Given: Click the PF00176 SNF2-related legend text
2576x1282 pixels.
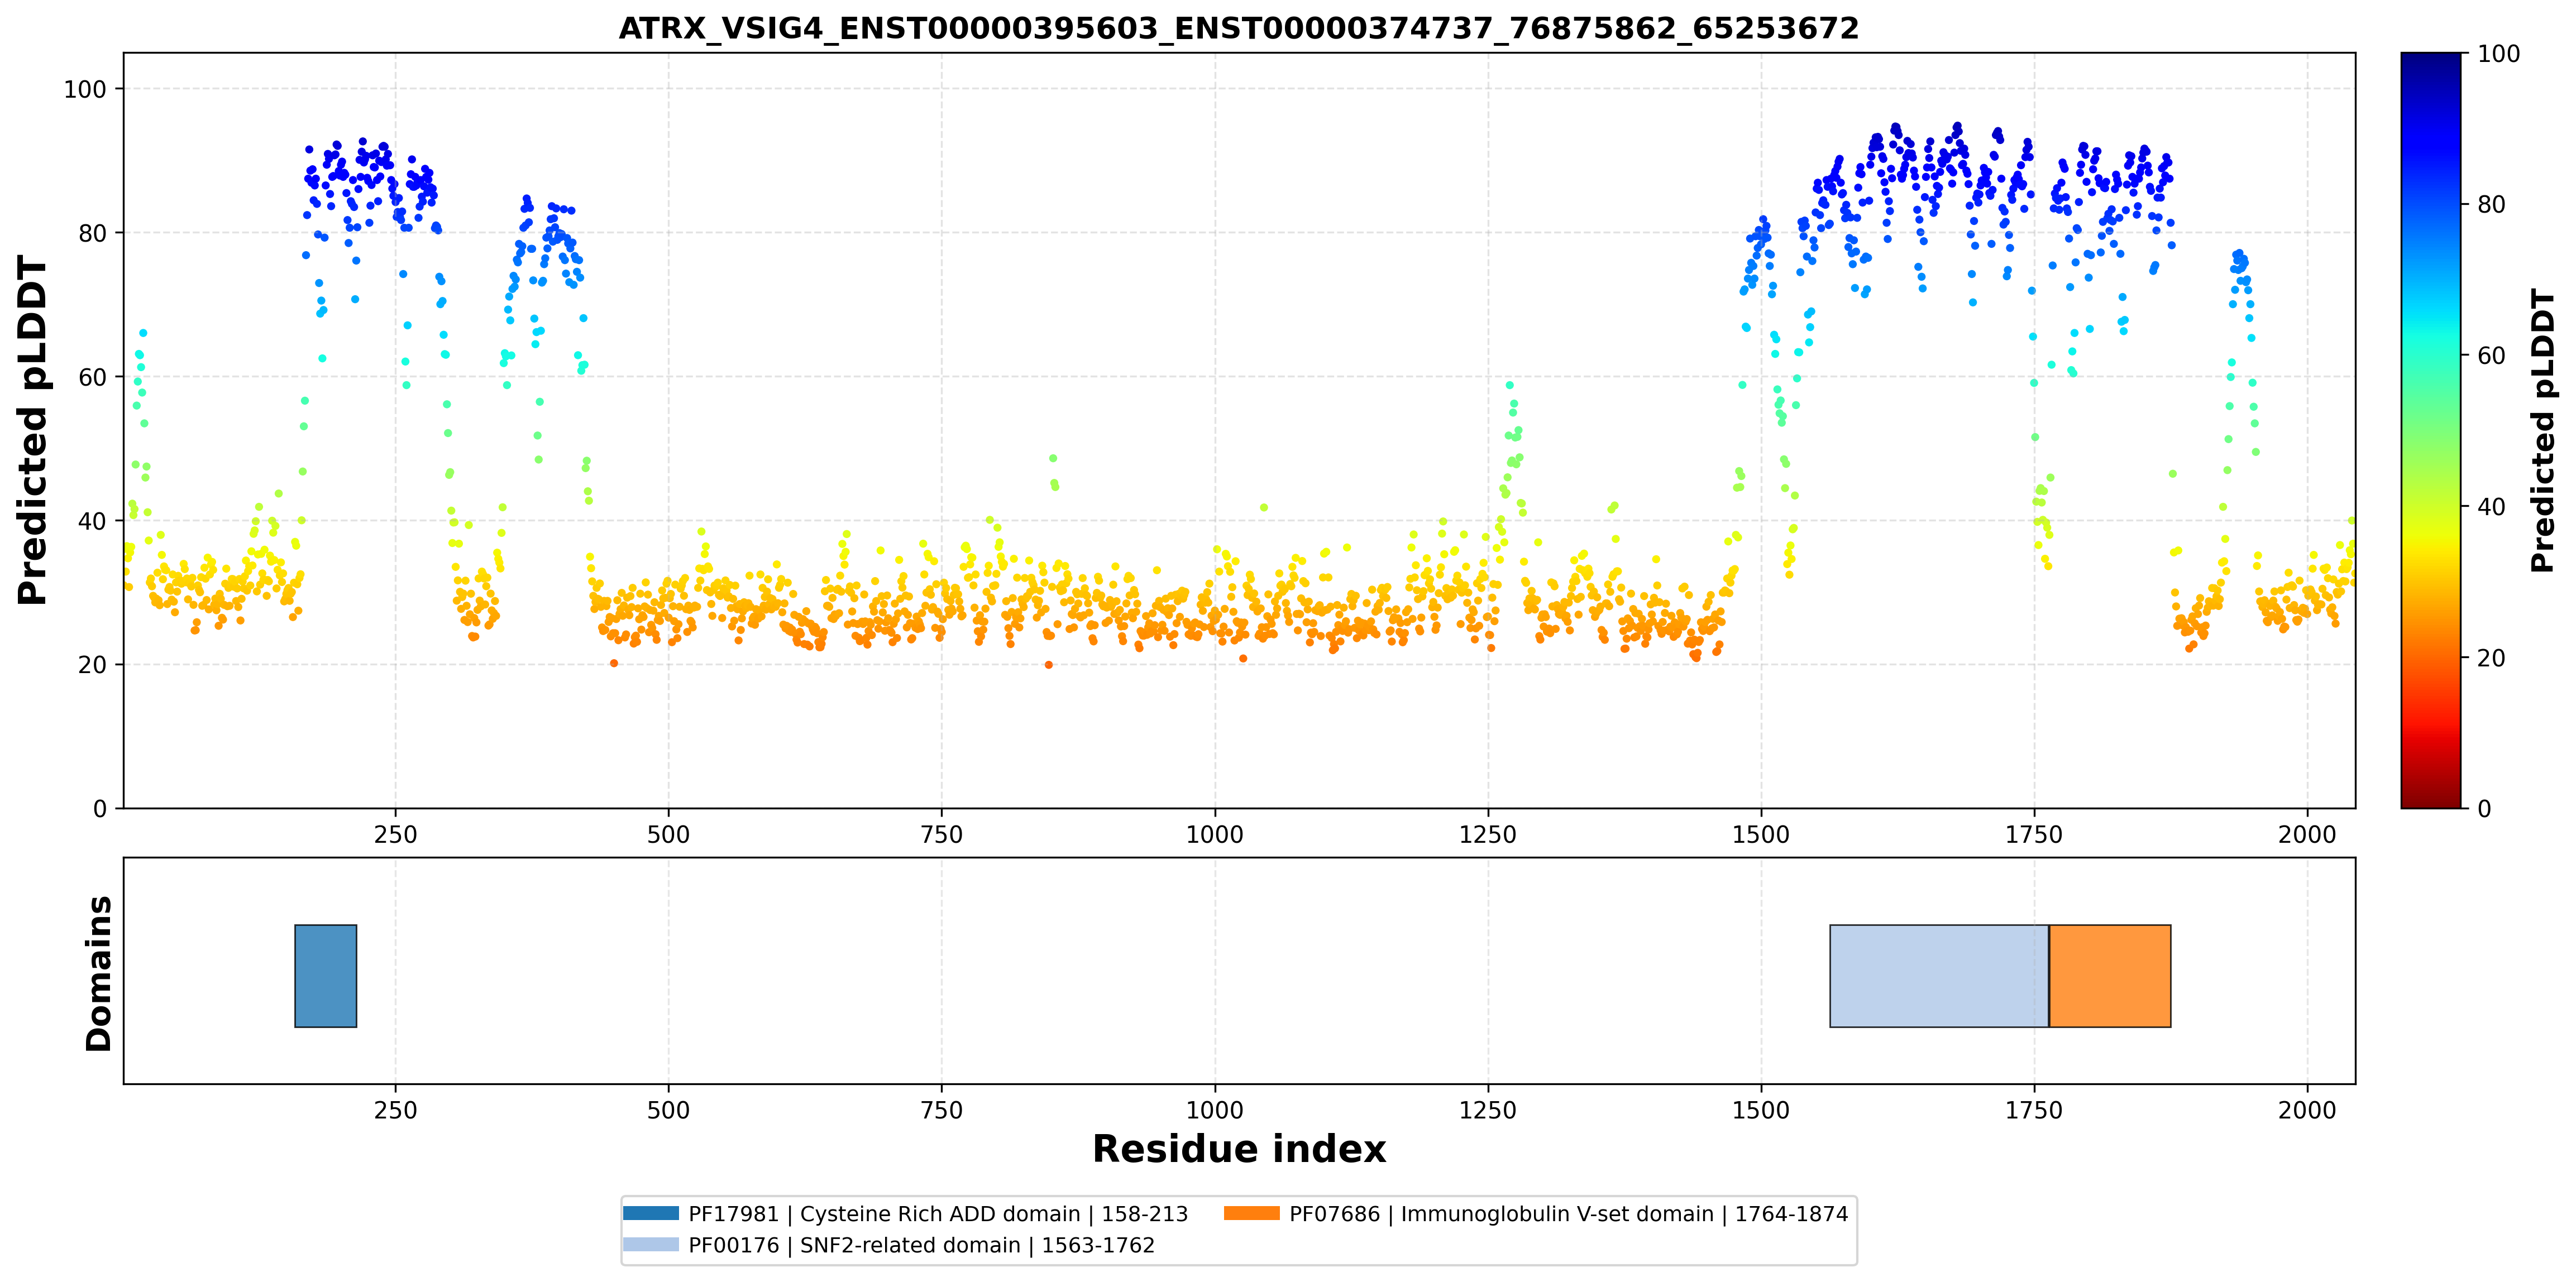Looking at the screenshot, I should (921, 1245).
